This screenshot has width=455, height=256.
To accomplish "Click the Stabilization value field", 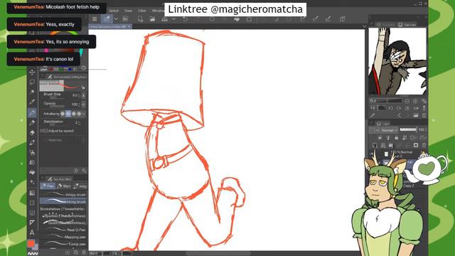I will click(76, 123).
